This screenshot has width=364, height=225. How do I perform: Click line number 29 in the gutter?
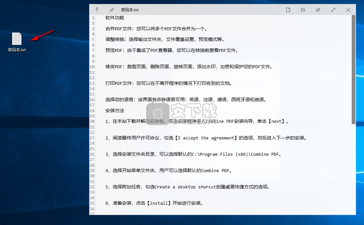[92, 171]
